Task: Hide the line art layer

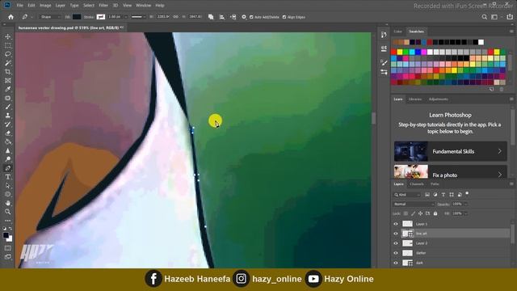Action: [396, 234]
